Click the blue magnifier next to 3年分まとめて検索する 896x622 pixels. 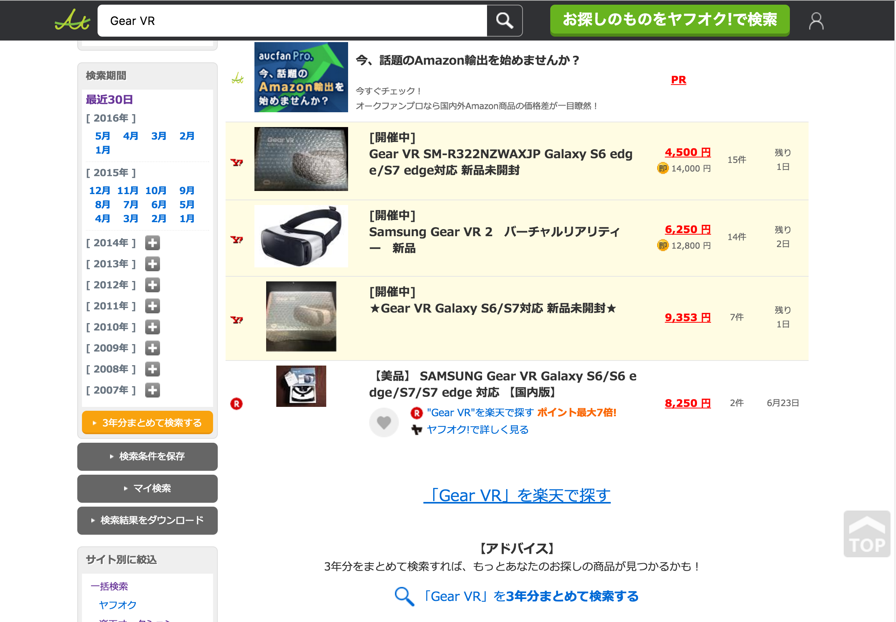(x=404, y=596)
